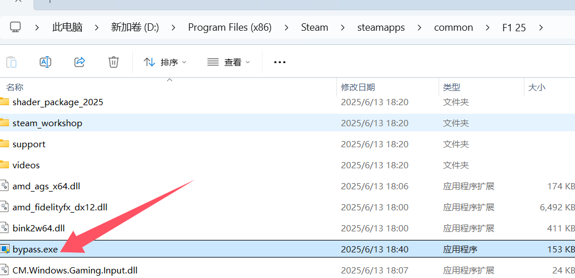The width and height of the screenshot is (575, 278).
Task: Go to 新加卷 (D:) in address bar
Action: (135, 27)
